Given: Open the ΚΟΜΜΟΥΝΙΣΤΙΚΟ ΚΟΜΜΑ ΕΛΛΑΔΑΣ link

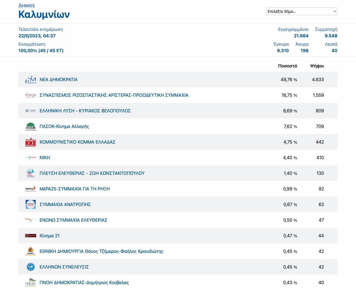Looking at the screenshot, I should [x=78, y=142].
